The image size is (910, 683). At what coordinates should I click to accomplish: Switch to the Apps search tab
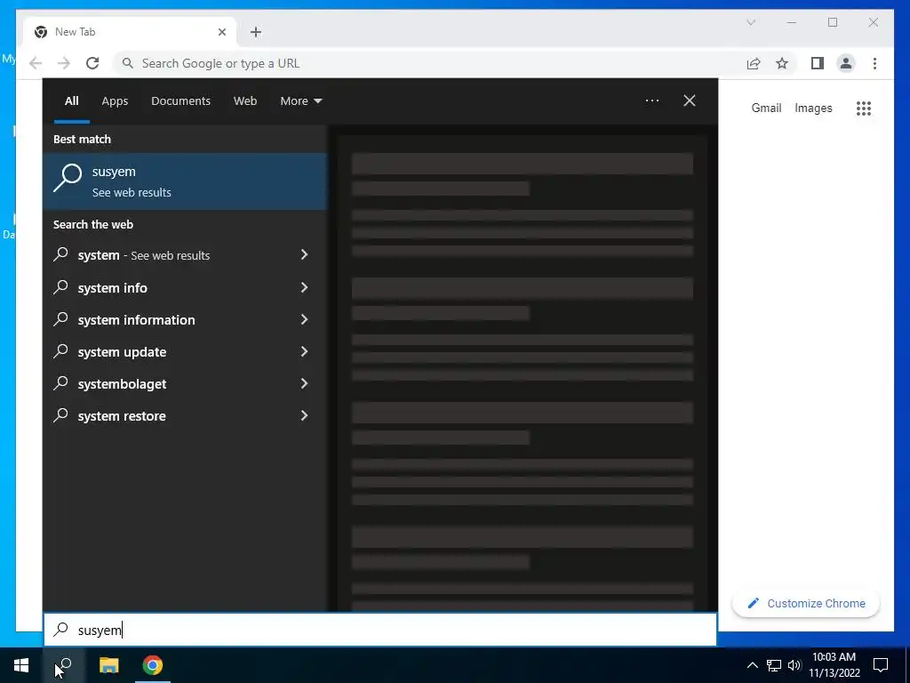[x=115, y=101]
